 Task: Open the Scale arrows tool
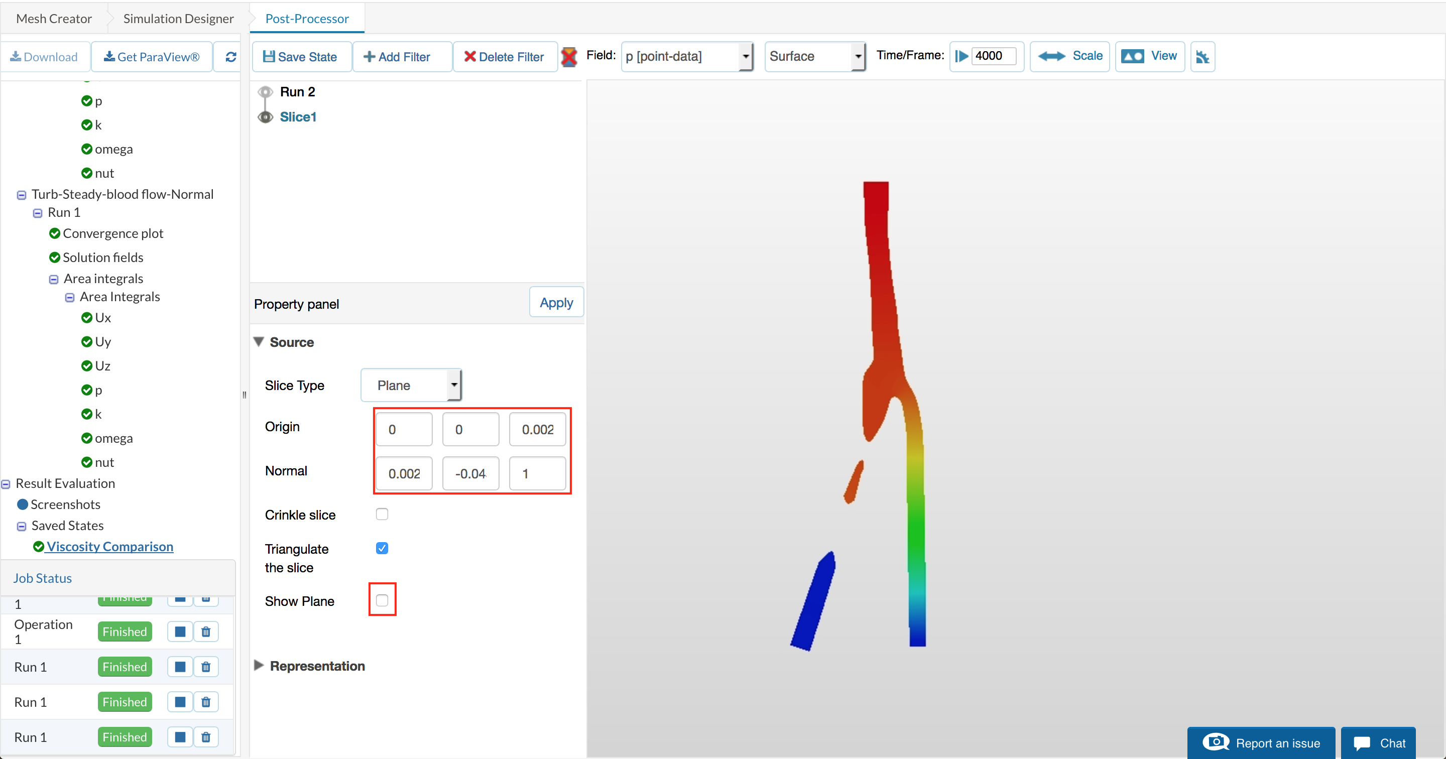pyautogui.click(x=1069, y=56)
